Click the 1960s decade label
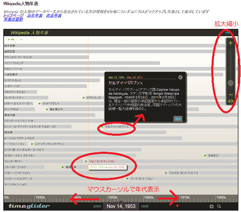This screenshot has height=212, width=241. click(x=149, y=197)
